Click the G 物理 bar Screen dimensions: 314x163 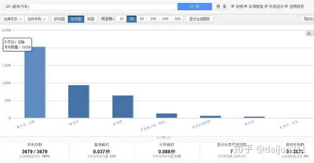tap(123, 107)
